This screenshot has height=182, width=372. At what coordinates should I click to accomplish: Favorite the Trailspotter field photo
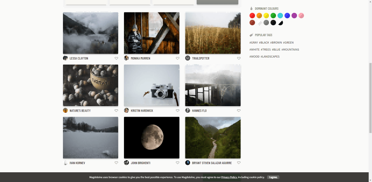coord(239,58)
